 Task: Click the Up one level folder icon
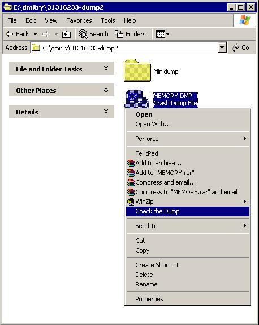(x=67, y=34)
